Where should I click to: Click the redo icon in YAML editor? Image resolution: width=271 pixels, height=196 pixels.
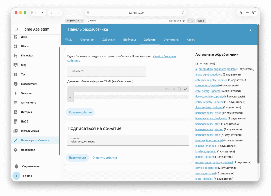click(x=173, y=89)
